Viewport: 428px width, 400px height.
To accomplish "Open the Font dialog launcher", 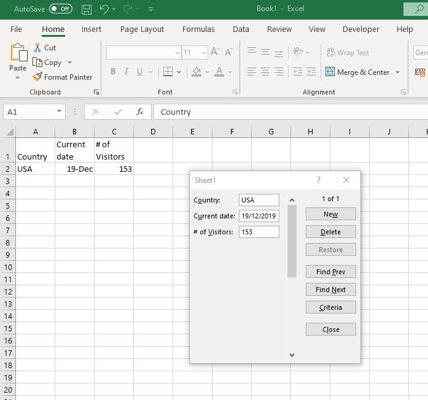I will pos(235,92).
